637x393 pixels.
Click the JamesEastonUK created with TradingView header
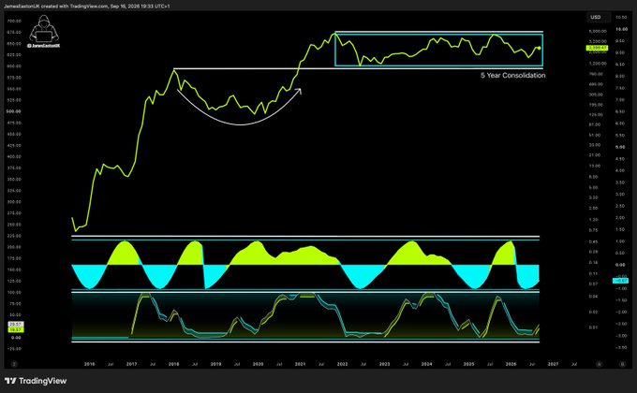pos(86,7)
